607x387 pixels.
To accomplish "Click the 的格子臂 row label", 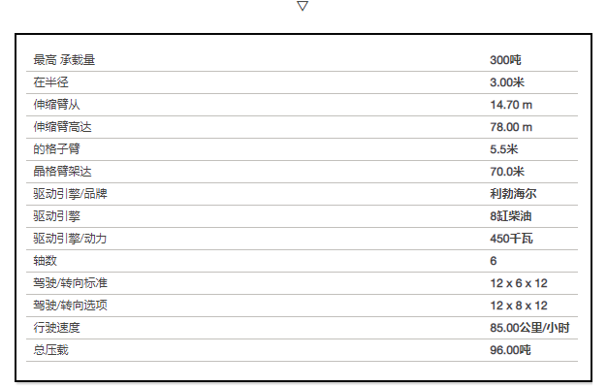I will pyautogui.click(x=56, y=149).
